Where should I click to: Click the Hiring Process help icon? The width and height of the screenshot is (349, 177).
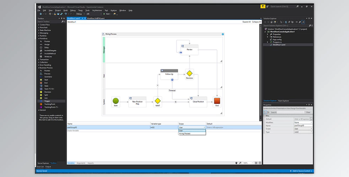click(222, 34)
